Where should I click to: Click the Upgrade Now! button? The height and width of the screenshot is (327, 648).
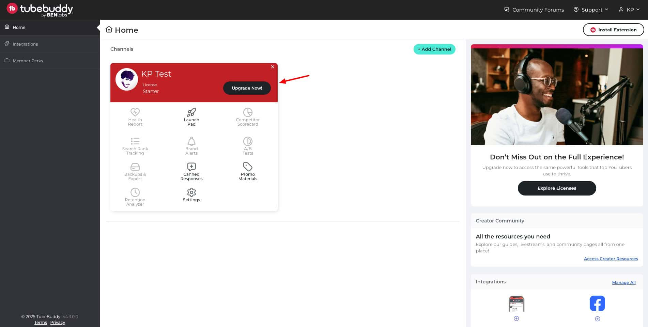pos(247,88)
